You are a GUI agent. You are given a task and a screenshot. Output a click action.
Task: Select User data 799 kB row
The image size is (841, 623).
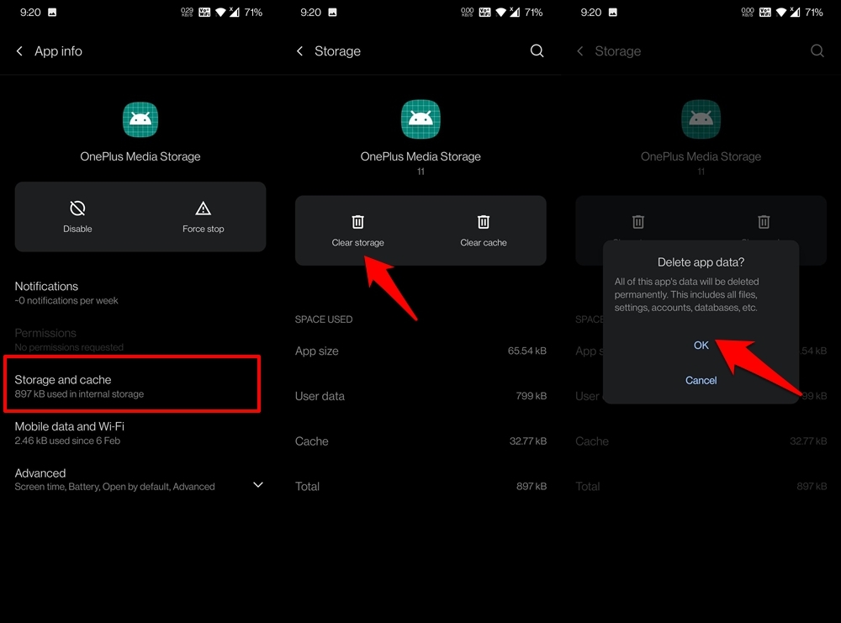pos(420,396)
